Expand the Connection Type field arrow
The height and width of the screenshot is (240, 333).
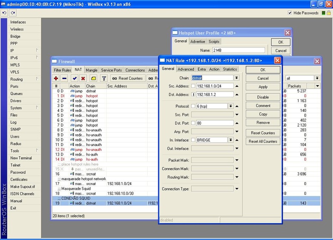coord(237,189)
